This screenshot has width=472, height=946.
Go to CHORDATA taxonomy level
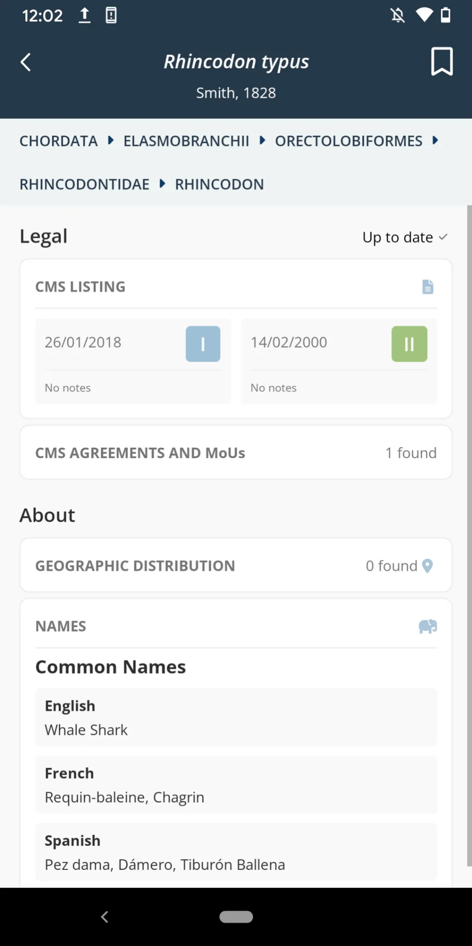click(59, 141)
